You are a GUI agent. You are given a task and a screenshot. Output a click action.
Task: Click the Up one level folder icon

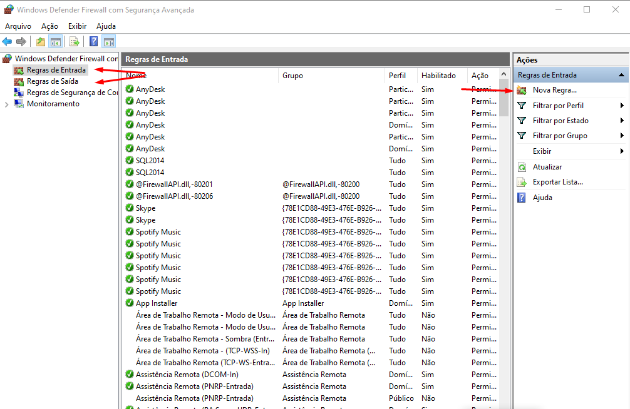click(x=41, y=41)
